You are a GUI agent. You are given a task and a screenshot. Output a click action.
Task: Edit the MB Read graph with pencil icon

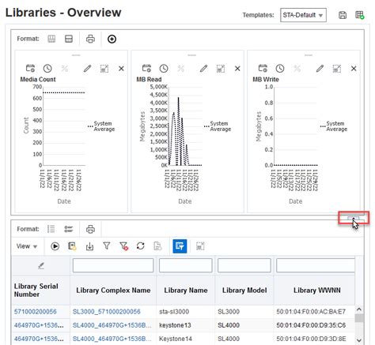tap(203, 69)
